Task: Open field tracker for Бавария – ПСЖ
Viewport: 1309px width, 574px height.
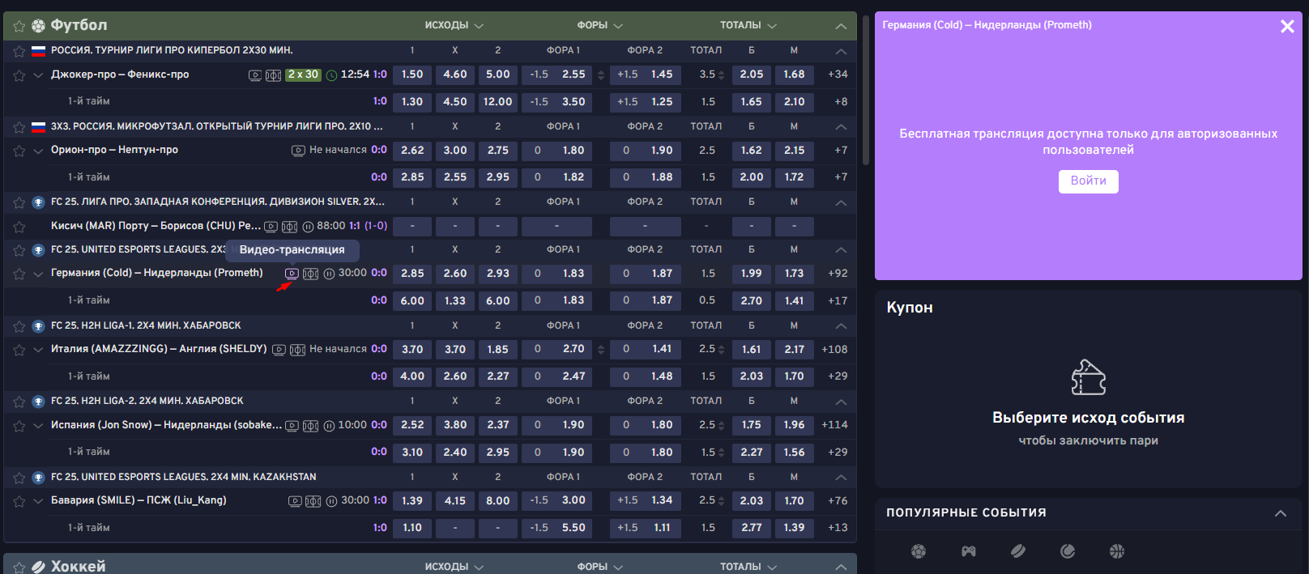Action: click(x=313, y=501)
